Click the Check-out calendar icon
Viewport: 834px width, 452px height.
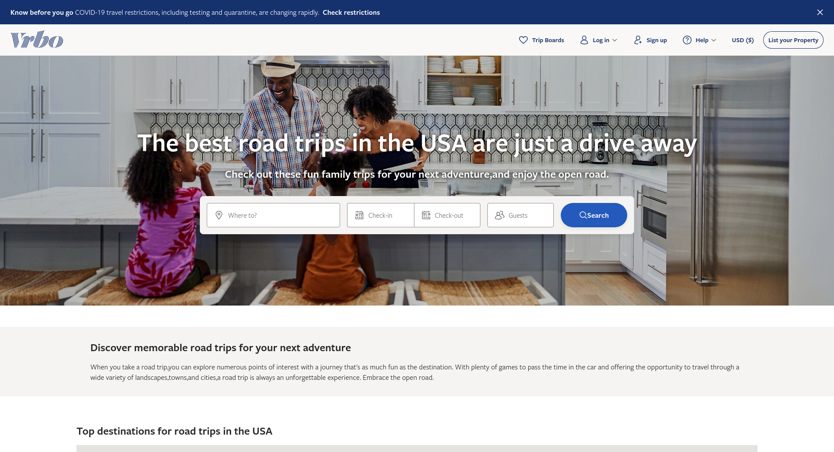426,215
